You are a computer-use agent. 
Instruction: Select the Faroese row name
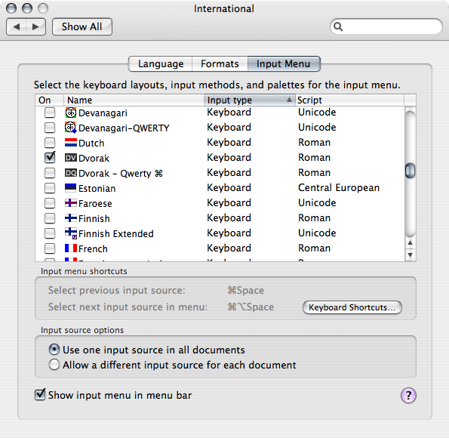(95, 204)
